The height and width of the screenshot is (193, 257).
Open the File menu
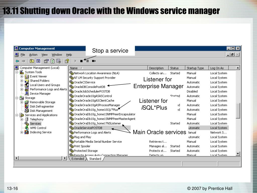(x=23, y=55)
